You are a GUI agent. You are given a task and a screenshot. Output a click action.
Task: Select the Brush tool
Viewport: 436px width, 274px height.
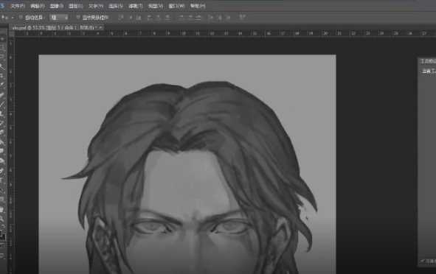tap(2, 103)
